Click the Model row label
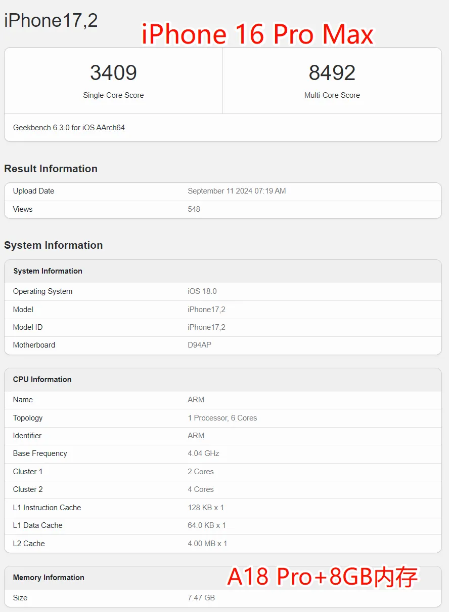The height and width of the screenshot is (612, 449). coord(23,310)
